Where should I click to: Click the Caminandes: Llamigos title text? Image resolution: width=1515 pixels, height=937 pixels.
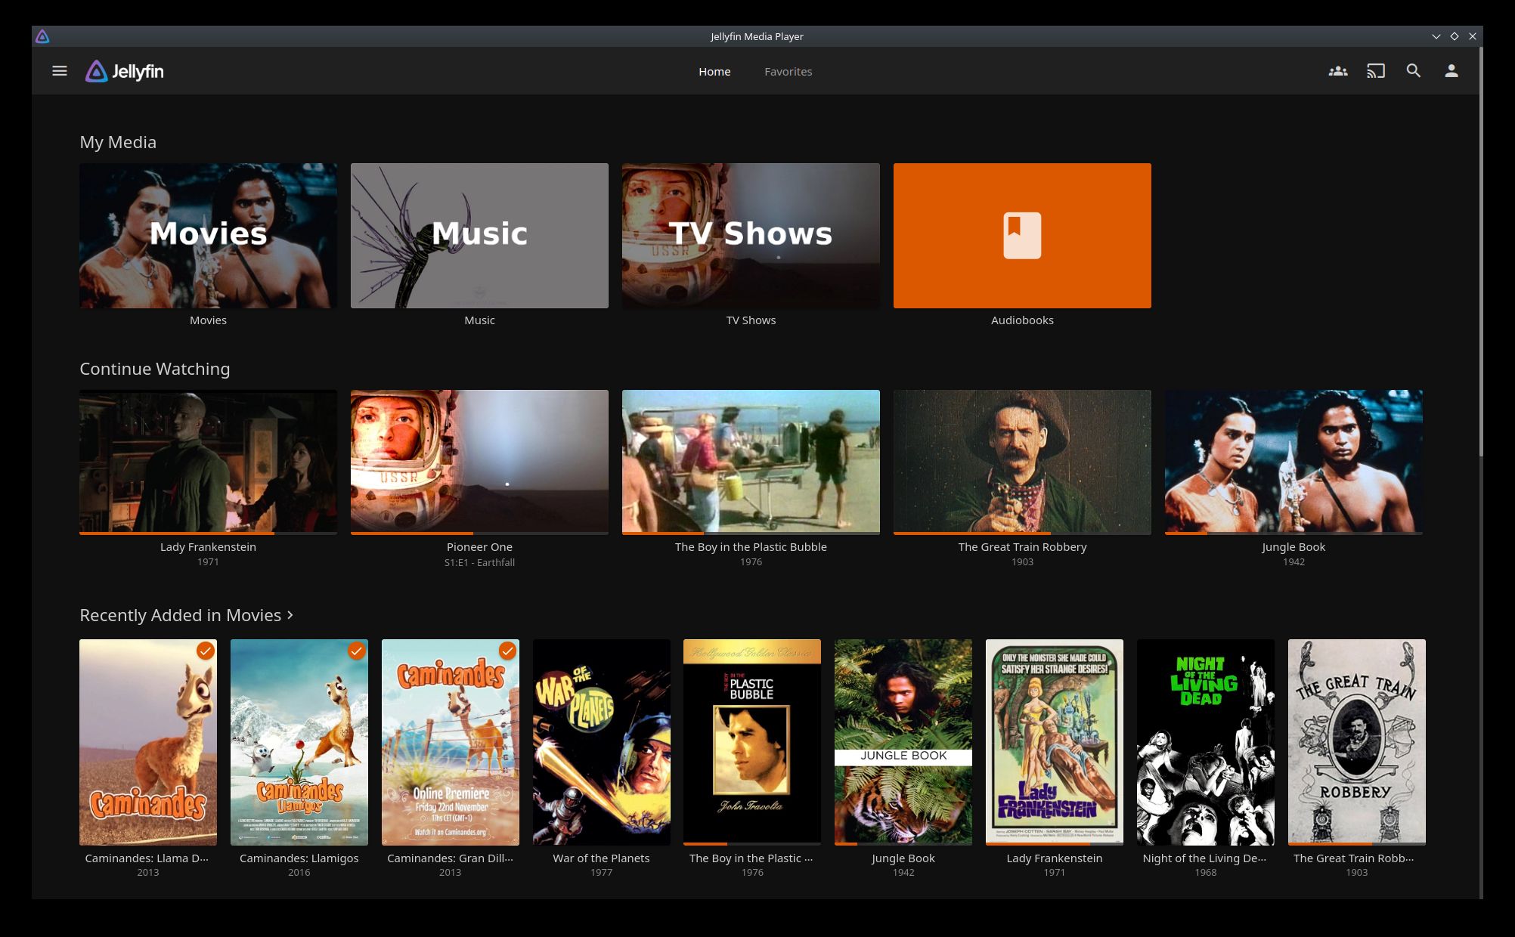[x=299, y=858]
